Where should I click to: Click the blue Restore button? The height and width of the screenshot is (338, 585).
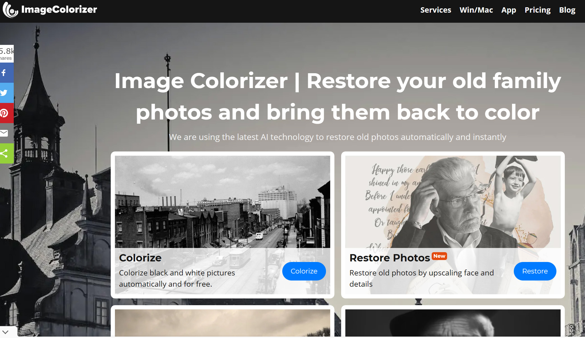pos(535,271)
